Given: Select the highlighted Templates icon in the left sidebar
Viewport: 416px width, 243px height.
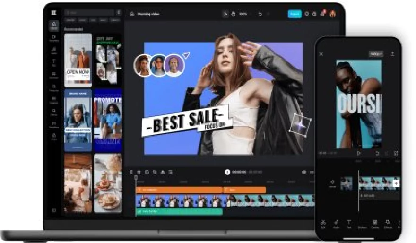Looking at the screenshot, I should coord(54,26).
